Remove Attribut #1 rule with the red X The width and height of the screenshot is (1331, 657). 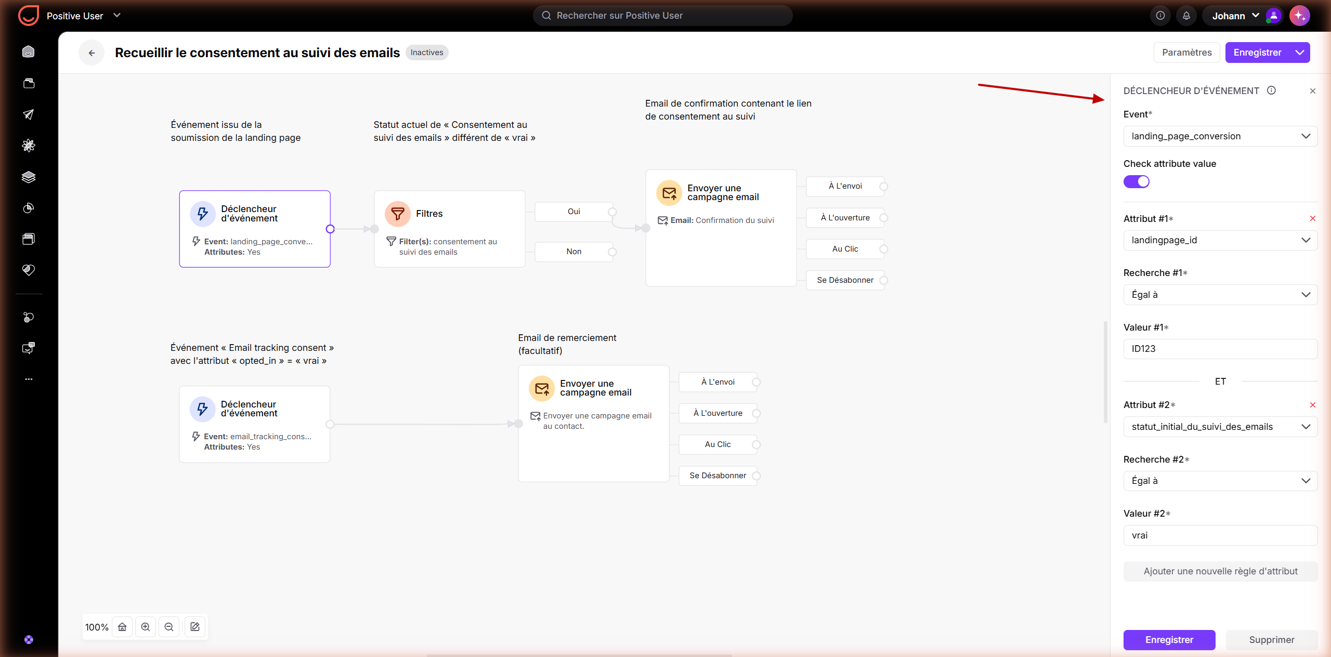coord(1313,218)
